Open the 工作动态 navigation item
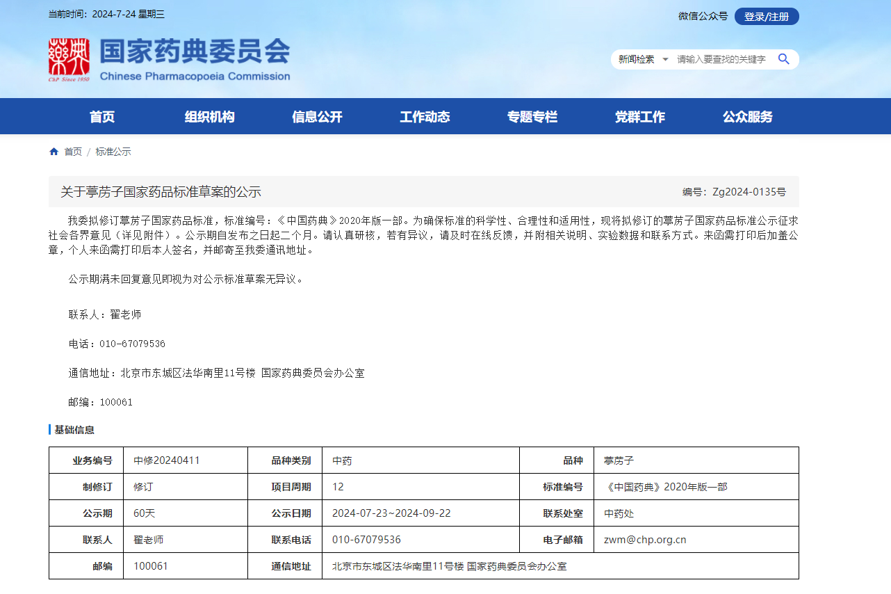 425,117
